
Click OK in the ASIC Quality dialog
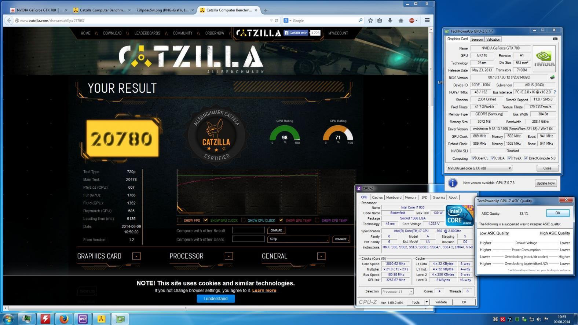[557, 213]
